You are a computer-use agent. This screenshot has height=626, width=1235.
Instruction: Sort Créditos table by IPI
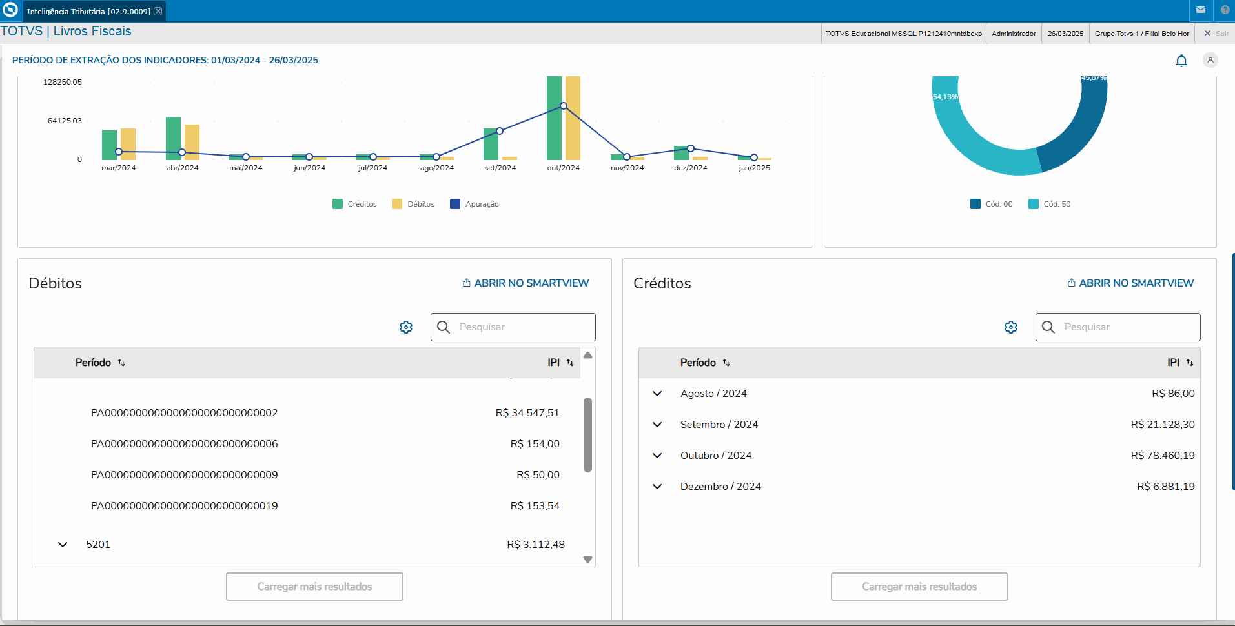click(x=1190, y=363)
